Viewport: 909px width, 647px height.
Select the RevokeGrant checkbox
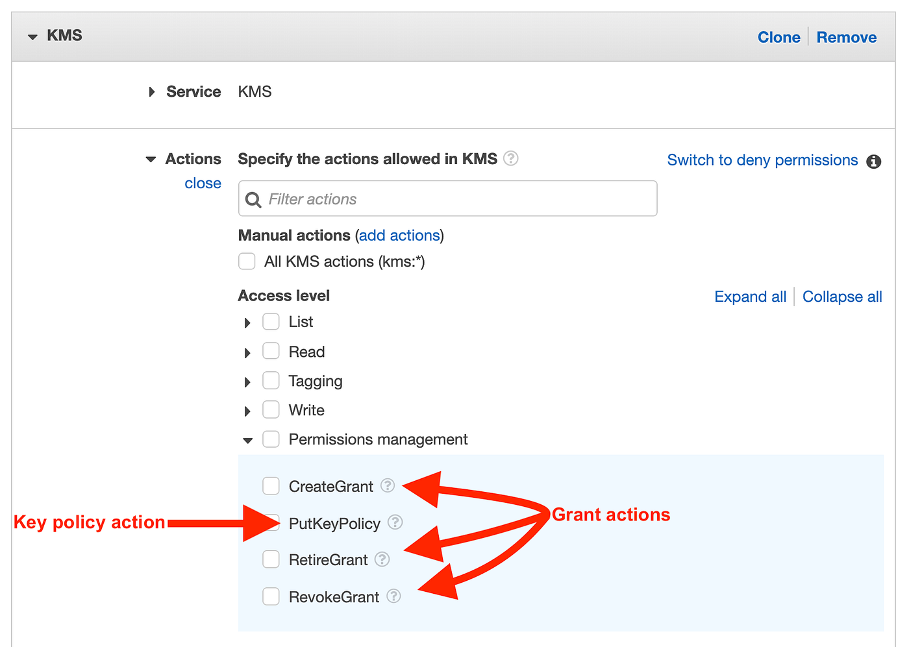click(x=271, y=596)
